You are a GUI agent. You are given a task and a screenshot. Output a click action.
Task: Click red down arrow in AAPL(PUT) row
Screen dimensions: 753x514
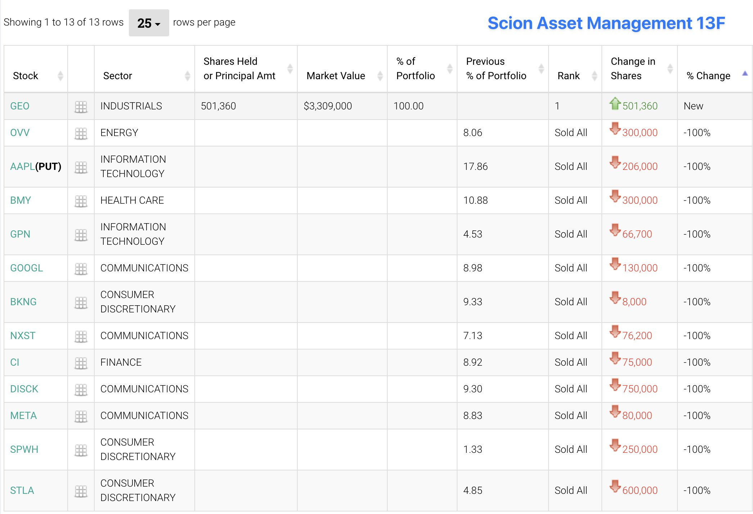(x=615, y=163)
